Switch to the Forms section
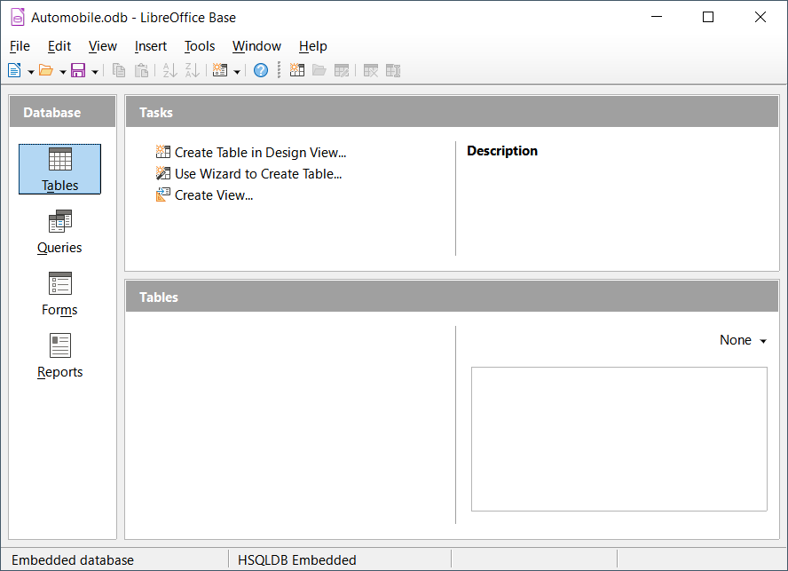 59,293
